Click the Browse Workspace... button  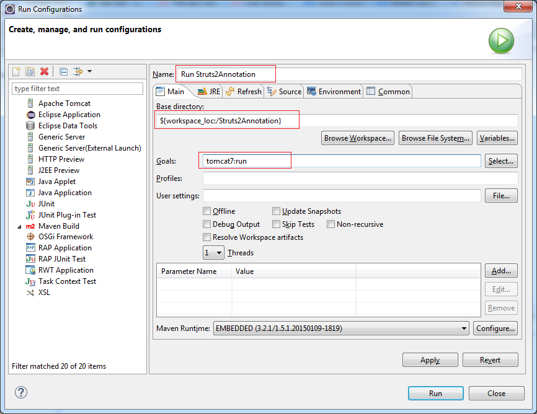[358, 138]
